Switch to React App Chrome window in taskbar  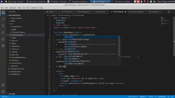15,2
